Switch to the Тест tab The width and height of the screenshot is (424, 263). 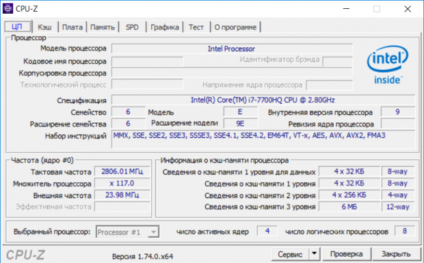click(196, 27)
